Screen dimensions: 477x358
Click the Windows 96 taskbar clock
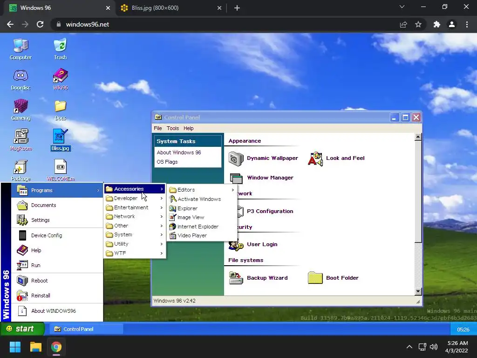(463, 330)
